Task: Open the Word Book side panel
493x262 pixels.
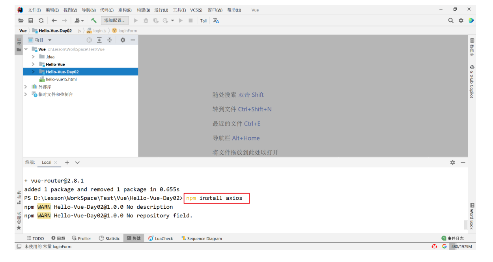Action: click(x=472, y=216)
